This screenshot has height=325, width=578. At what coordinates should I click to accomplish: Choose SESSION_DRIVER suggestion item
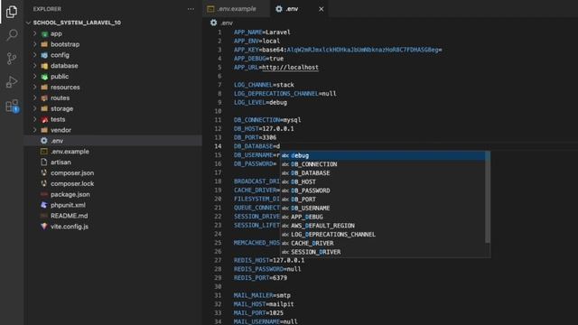(383, 252)
